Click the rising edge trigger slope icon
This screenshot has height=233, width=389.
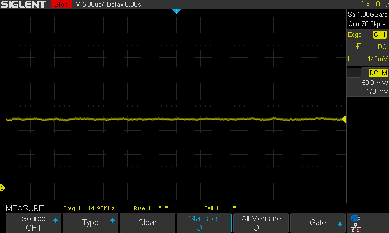[x=357, y=46]
